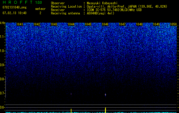This screenshot has width=179, height=113.
Task: Click the kHz frequency axis unit label
Action: [x=3, y=23]
